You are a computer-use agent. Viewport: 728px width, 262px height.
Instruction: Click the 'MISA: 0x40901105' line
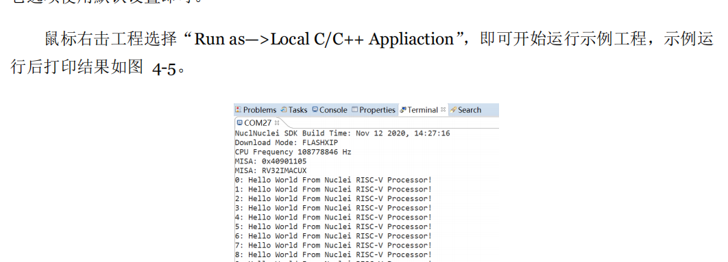271,161
